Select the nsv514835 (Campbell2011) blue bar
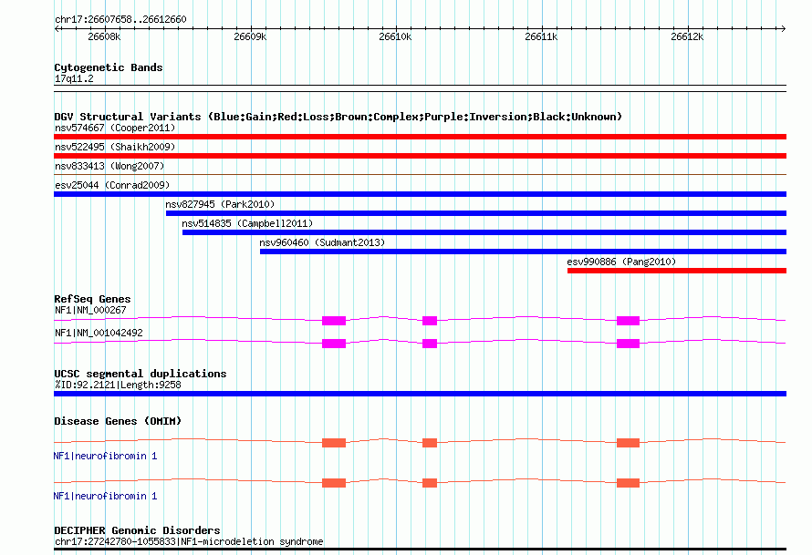This screenshot has height=555, width=812. pyautogui.click(x=484, y=232)
